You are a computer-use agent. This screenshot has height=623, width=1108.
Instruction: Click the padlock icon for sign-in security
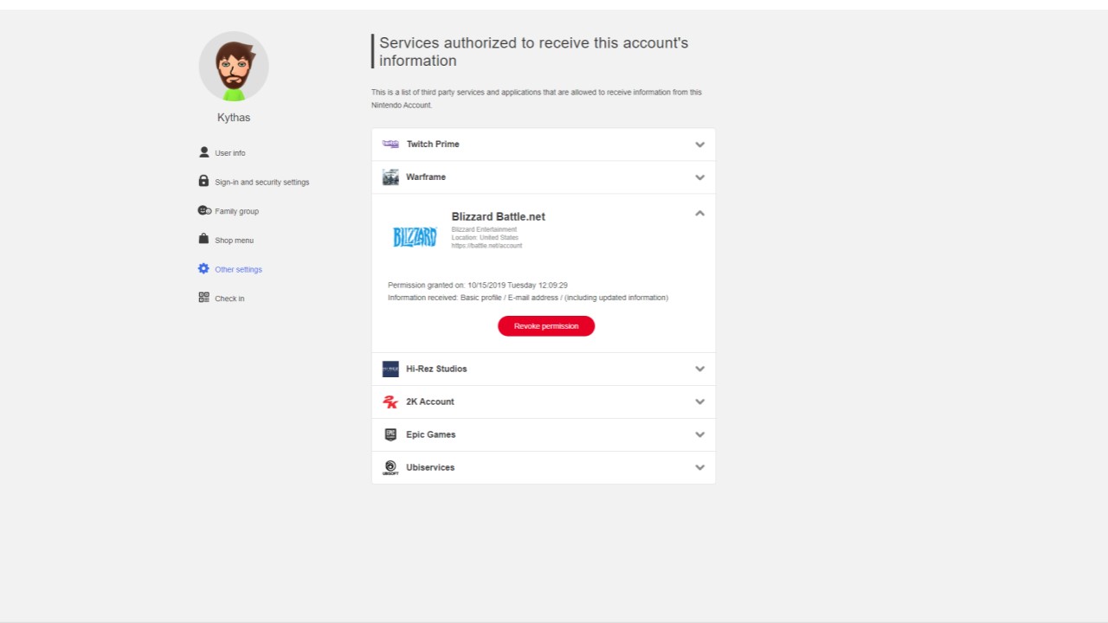point(203,181)
